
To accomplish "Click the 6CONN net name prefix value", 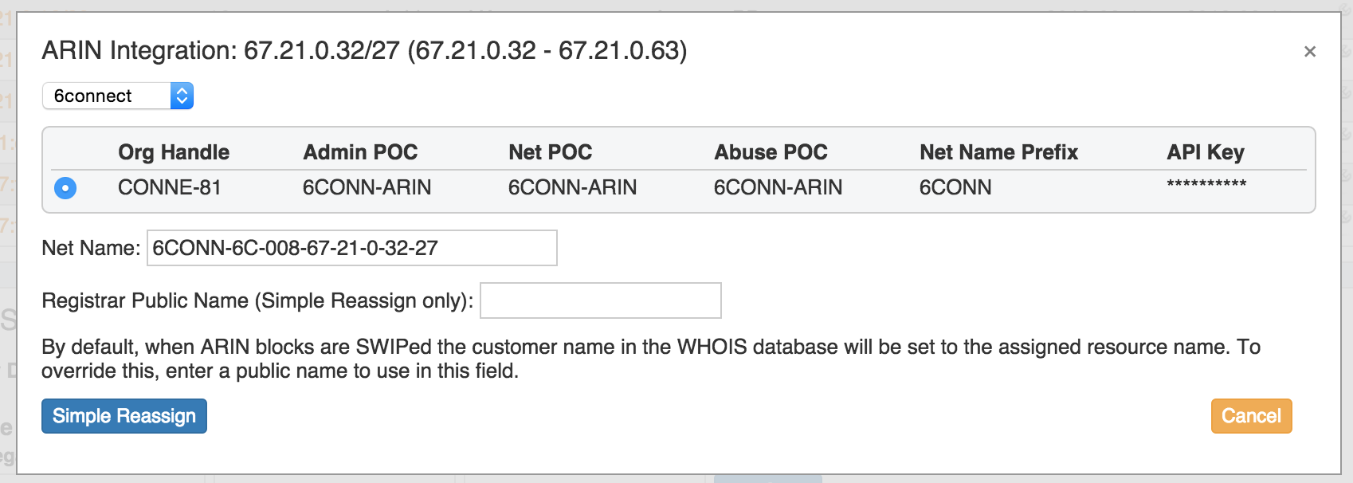I will pyautogui.click(x=955, y=187).
